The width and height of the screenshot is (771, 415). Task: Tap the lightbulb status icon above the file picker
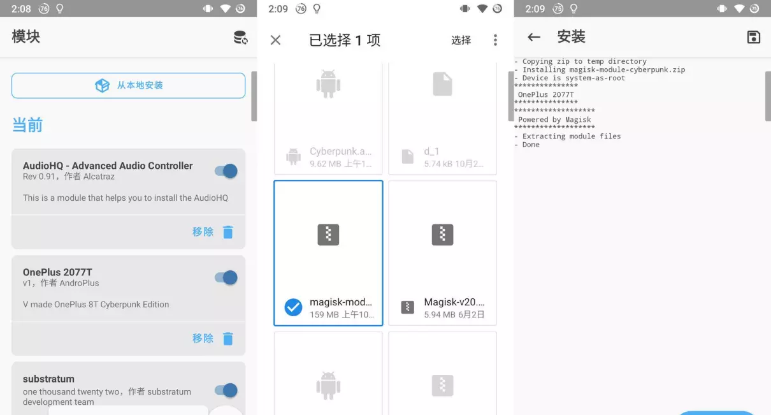[x=317, y=8]
